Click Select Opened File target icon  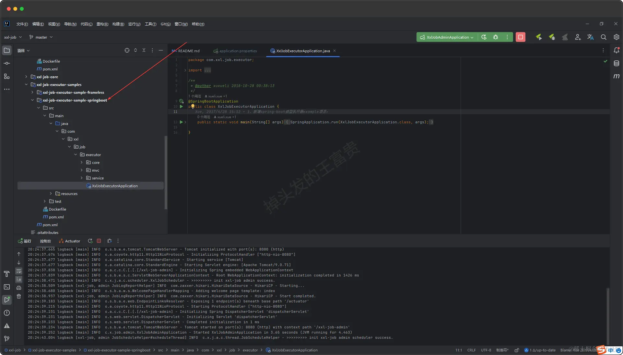(x=127, y=50)
